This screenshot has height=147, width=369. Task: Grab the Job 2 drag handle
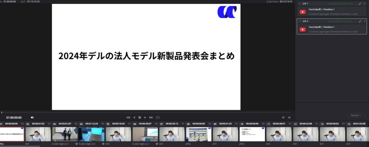(x=299, y=21)
